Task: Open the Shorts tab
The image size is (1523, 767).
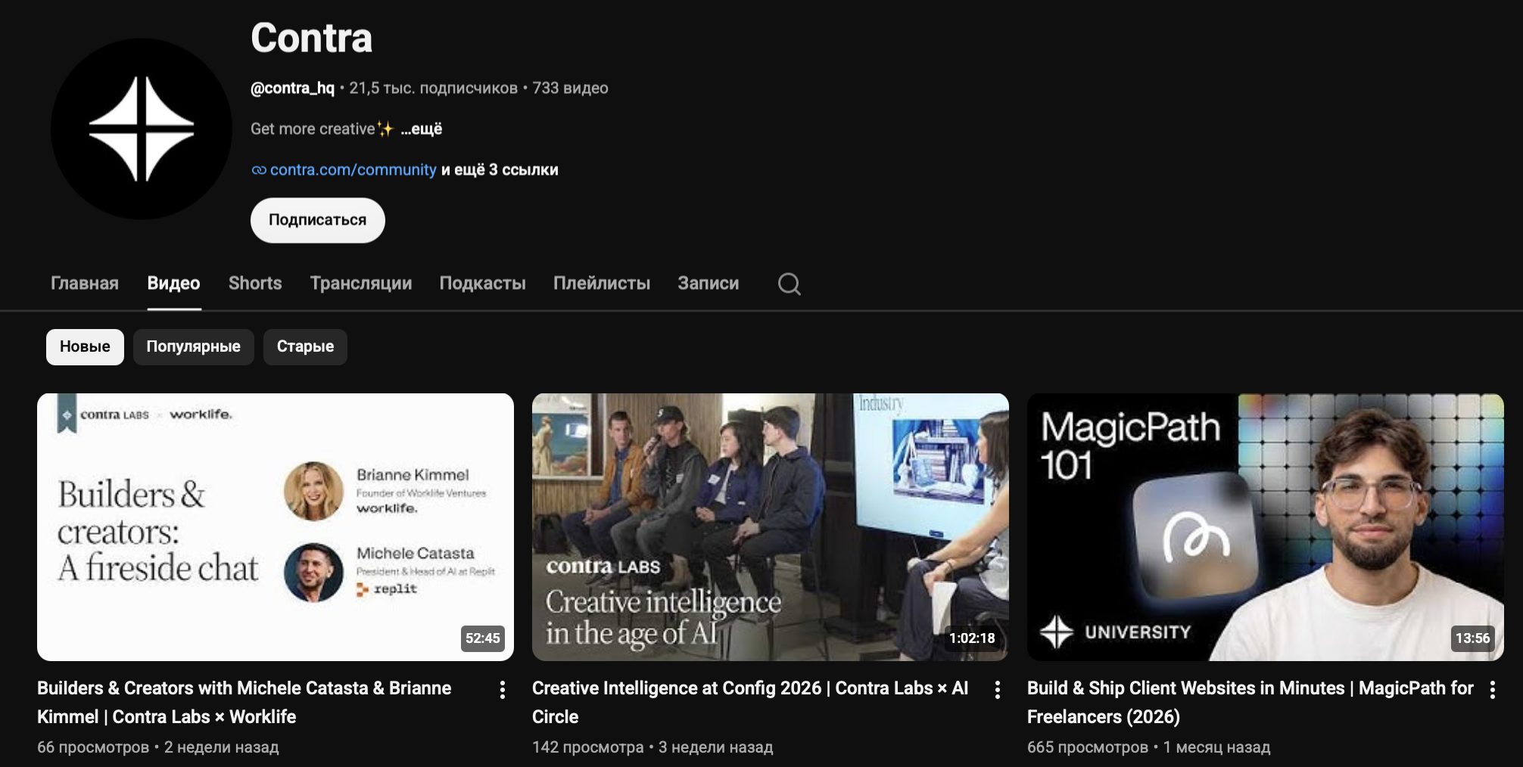Action: click(255, 283)
